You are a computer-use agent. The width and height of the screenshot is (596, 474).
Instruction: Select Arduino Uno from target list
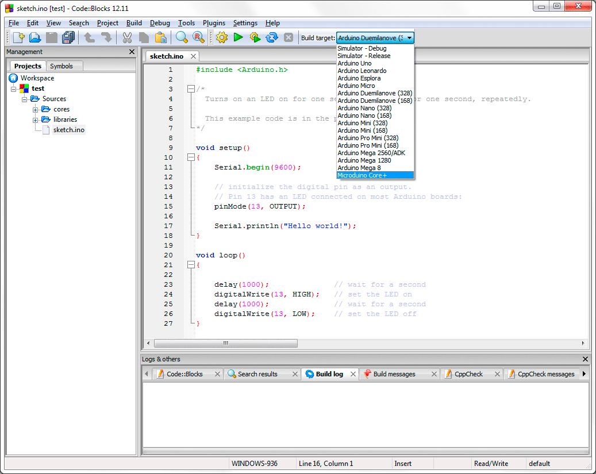375,63
